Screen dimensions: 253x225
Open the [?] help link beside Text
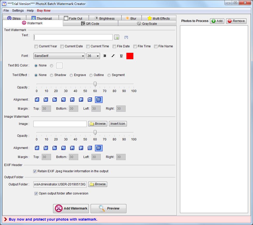click(x=126, y=37)
